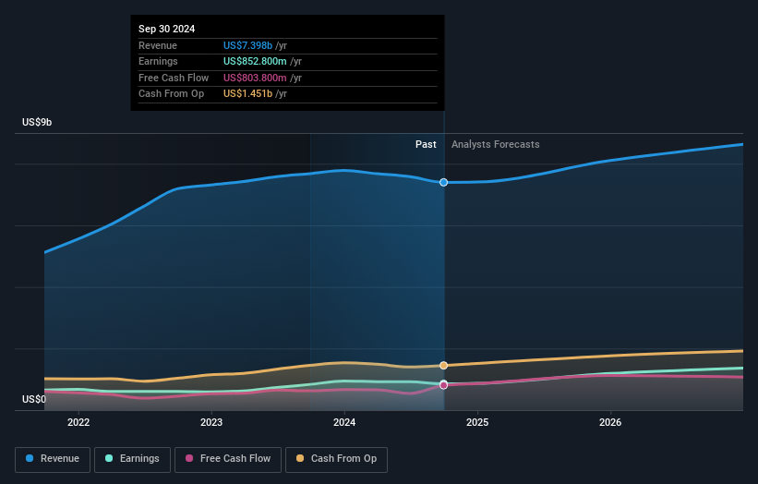Click the Analysts Forecasts label
Image resolution: width=758 pixels, height=484 pixels.
pos(496,144)
